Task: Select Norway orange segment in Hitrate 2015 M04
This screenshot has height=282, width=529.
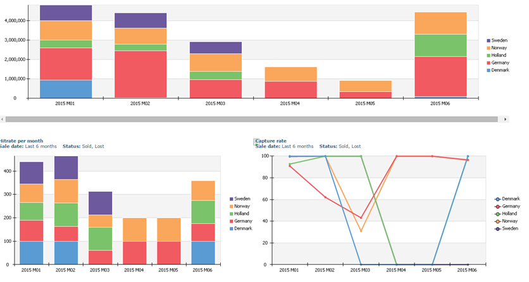Action: [135, 230]
